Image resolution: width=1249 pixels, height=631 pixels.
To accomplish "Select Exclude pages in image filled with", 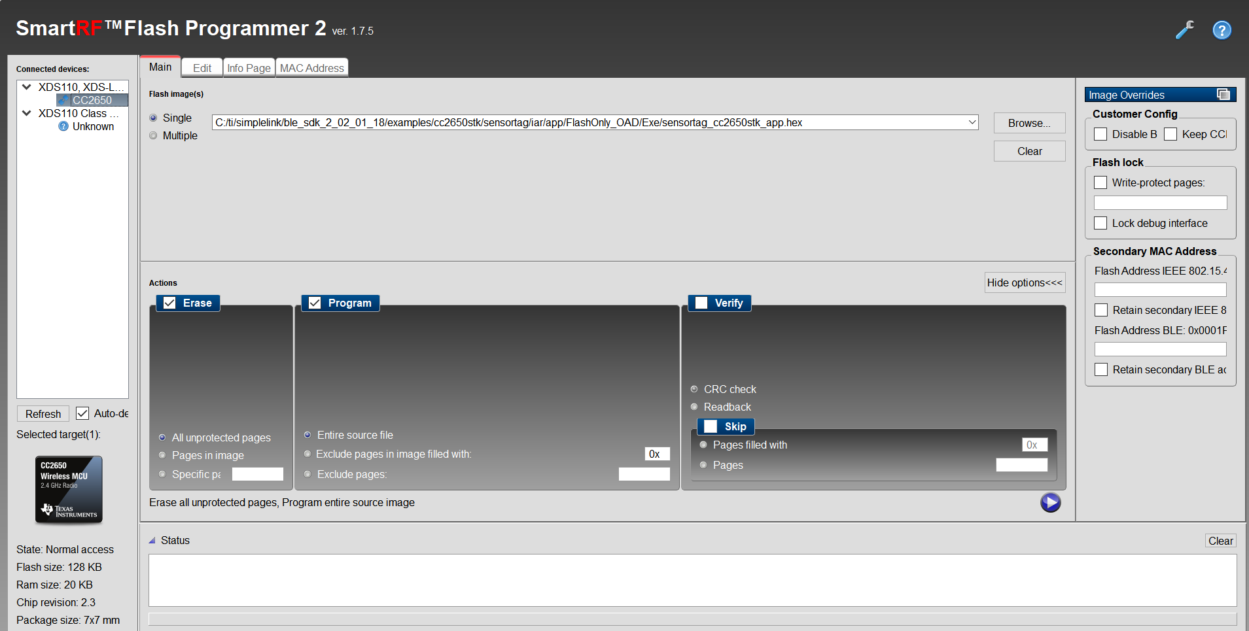I will (x=308, y=454).
